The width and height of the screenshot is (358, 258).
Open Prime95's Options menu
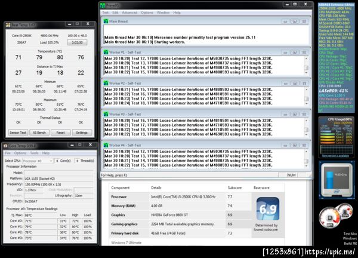click(x=147, y=13)
